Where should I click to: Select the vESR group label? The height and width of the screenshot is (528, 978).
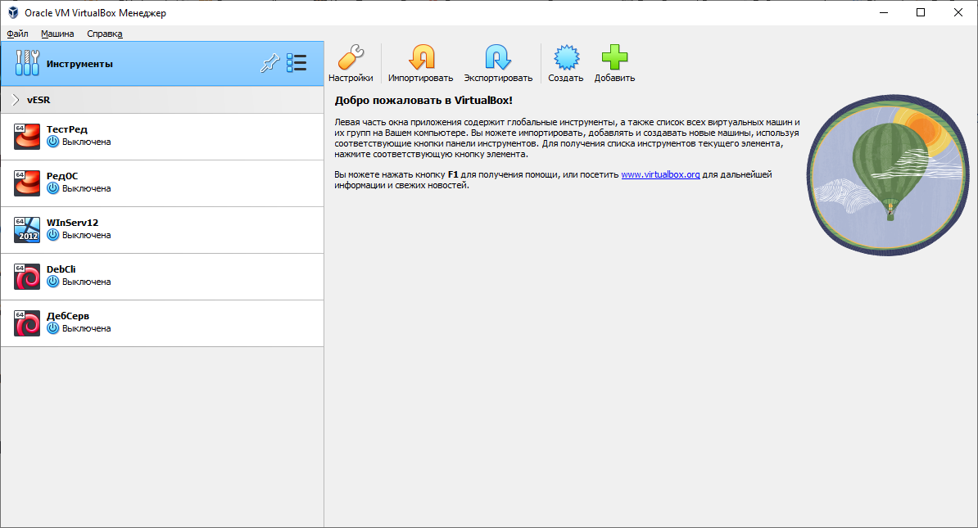[38, 100]
